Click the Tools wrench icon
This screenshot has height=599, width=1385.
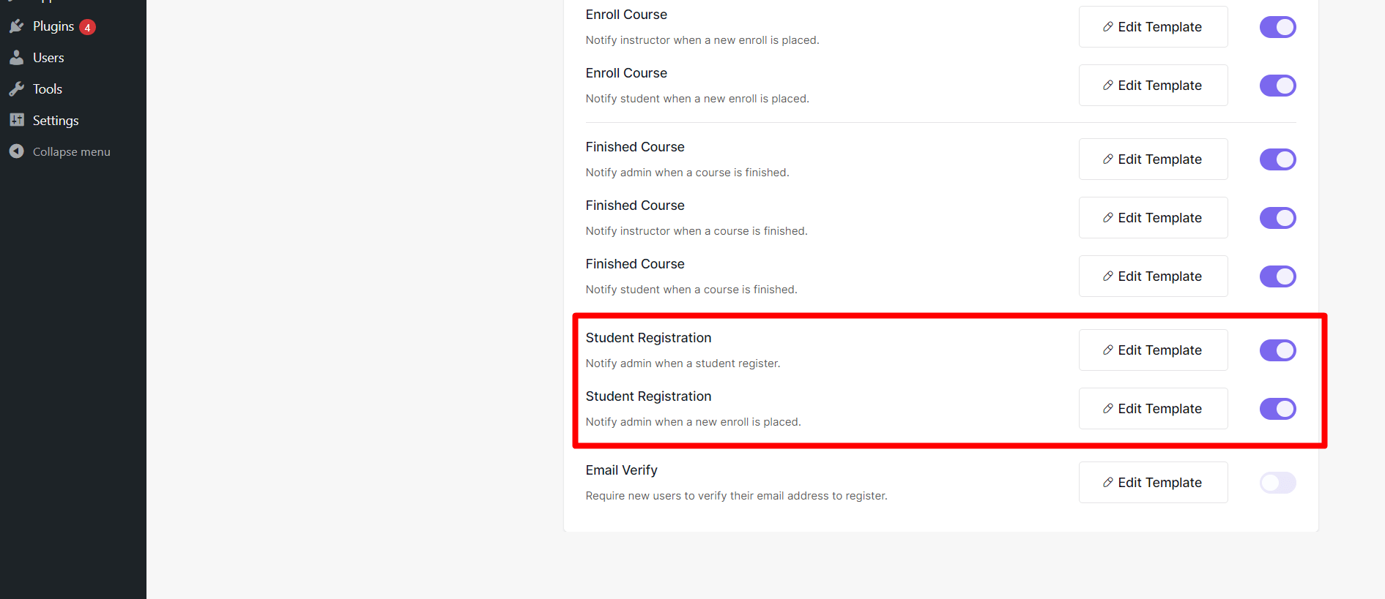(16, 88)
